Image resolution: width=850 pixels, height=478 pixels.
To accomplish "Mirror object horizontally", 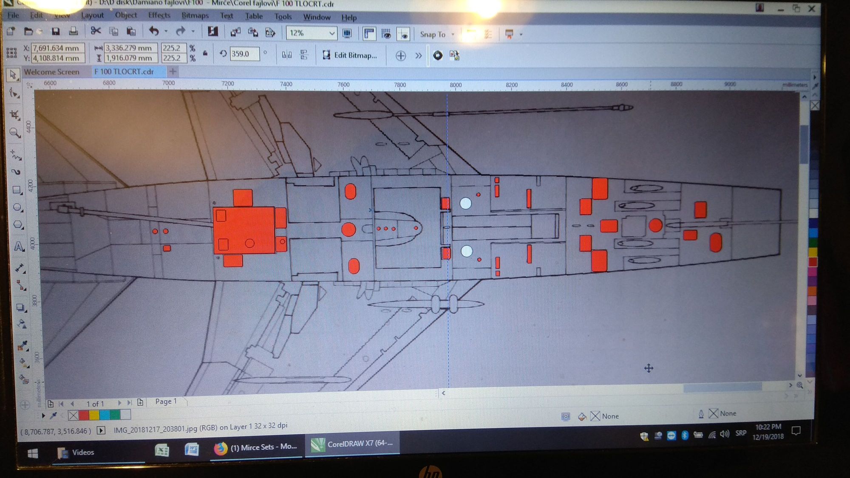I will coord(287,55).
